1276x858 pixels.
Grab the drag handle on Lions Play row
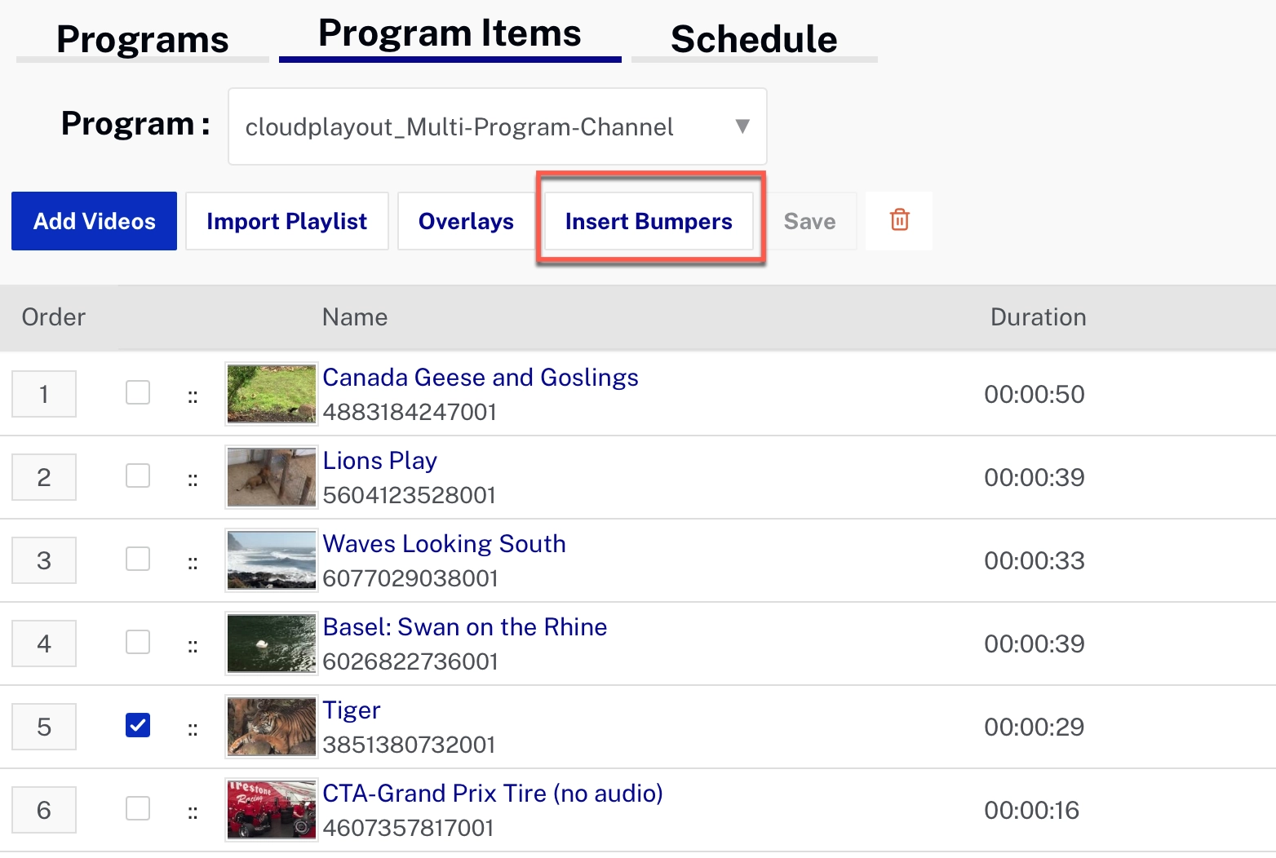coord(193,477)
